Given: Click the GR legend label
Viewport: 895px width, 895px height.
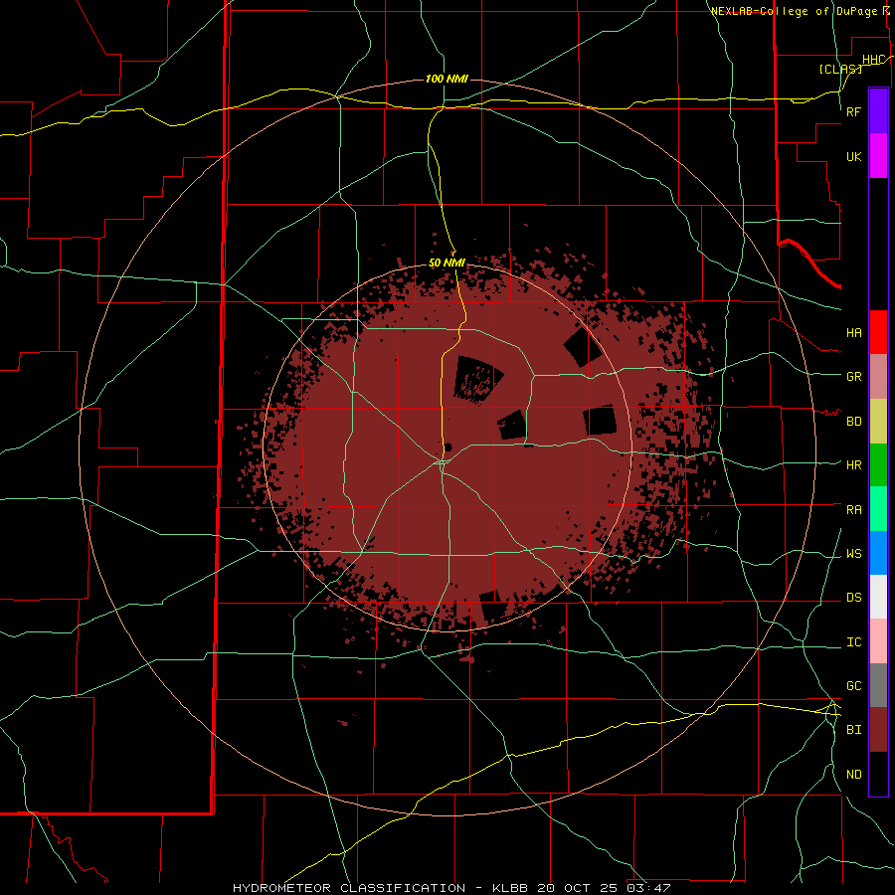Looking at the screenshot, I should [x=853, y=377].
